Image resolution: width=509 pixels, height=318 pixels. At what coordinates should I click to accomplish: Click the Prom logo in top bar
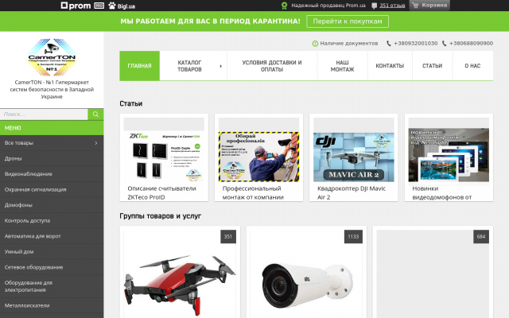tap(76, 6)
